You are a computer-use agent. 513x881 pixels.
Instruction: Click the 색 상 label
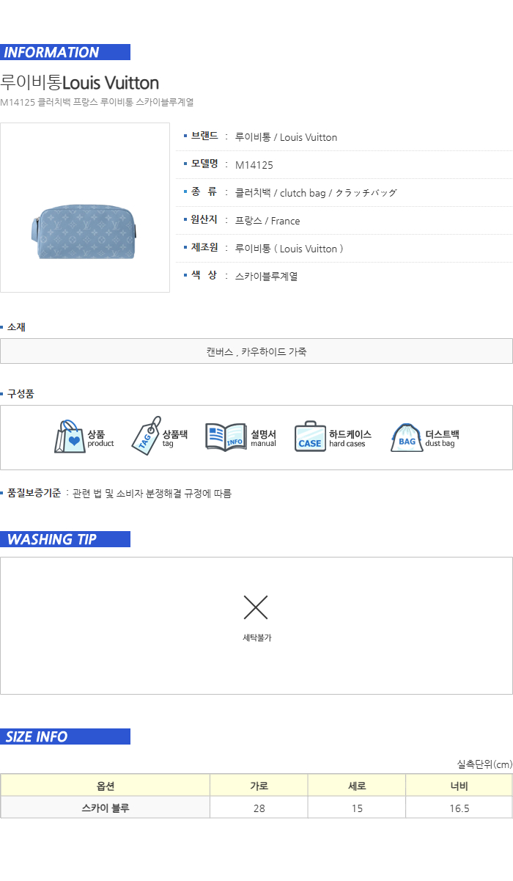tap(204, 276)
